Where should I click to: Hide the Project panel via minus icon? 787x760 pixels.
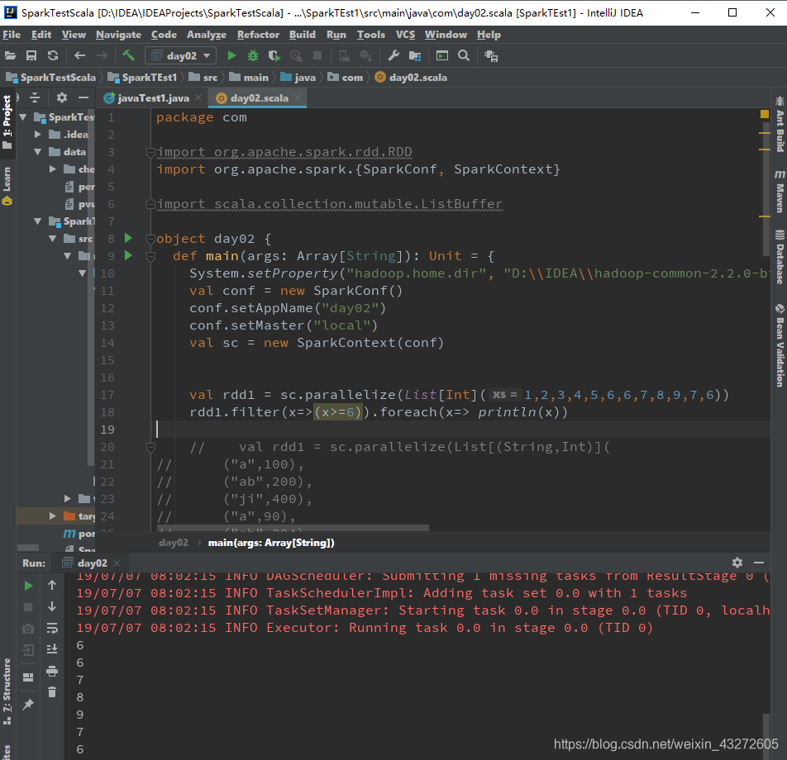click(x=83, y=97)
